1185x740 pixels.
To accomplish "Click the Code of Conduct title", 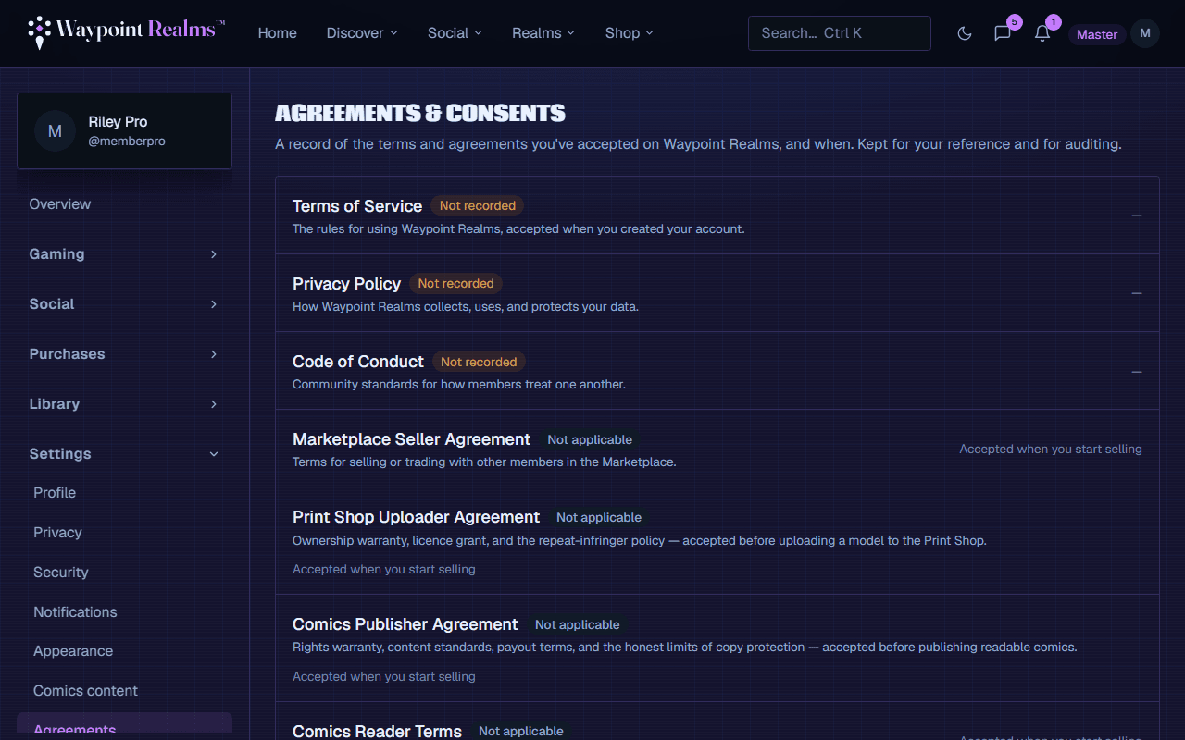I will (358, 362).
